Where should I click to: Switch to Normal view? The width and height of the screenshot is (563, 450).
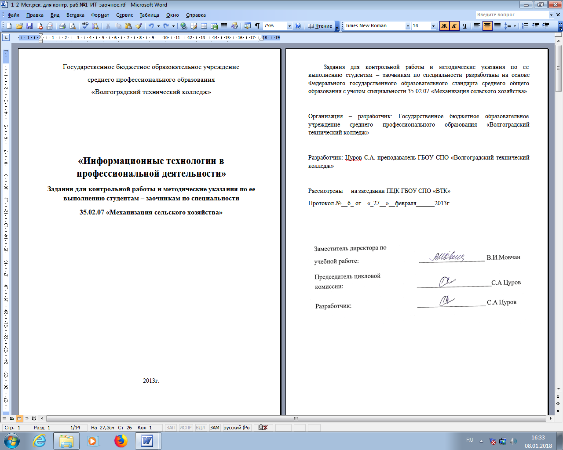pos(4,418)
